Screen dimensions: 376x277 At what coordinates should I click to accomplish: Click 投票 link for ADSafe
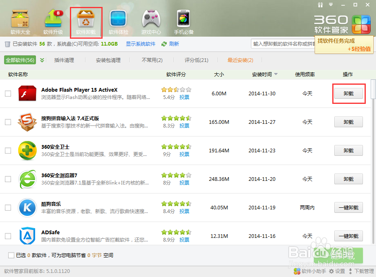point(184,240)
